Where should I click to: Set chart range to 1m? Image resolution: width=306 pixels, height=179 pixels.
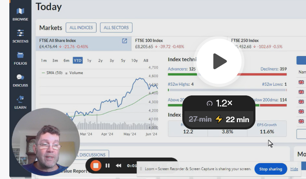pyautogui.click(x=44, y=60)
